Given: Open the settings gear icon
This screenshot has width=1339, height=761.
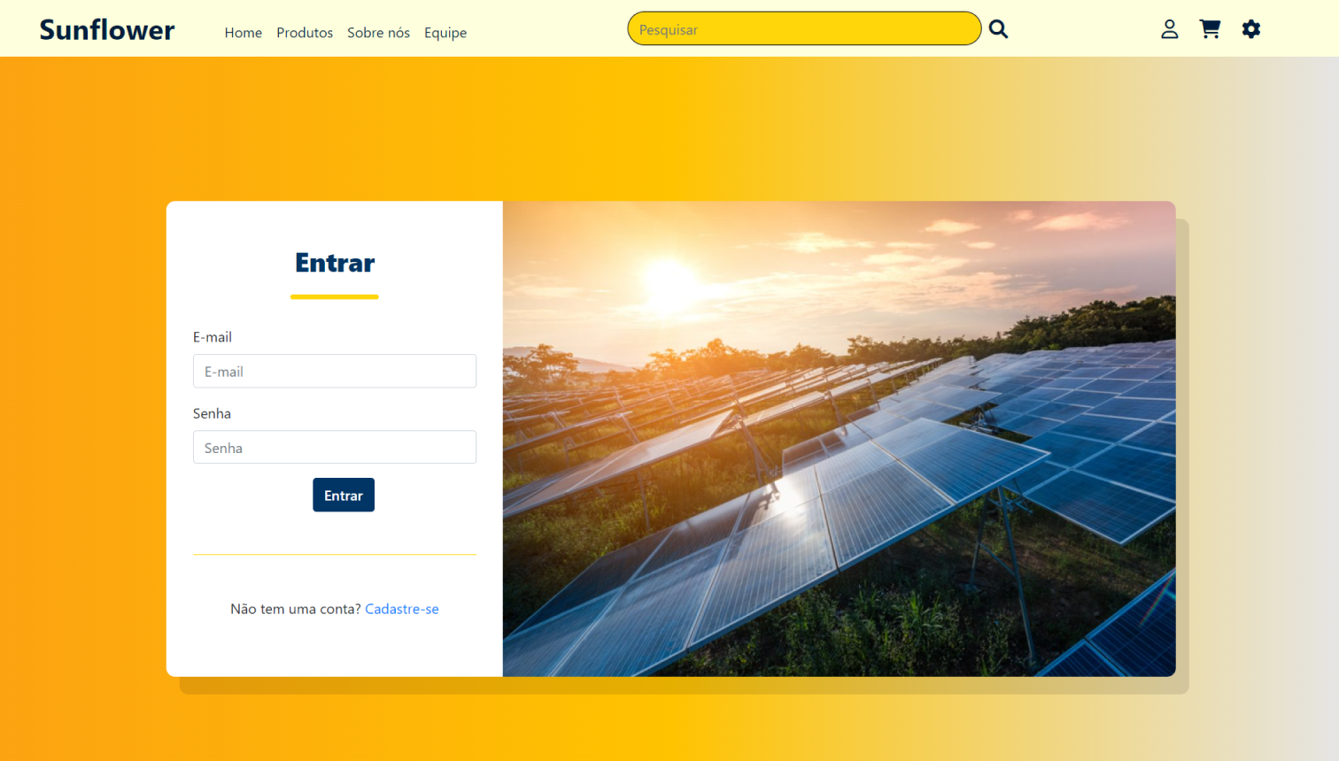Looking at the screenshot, I should click(1251, 28).
